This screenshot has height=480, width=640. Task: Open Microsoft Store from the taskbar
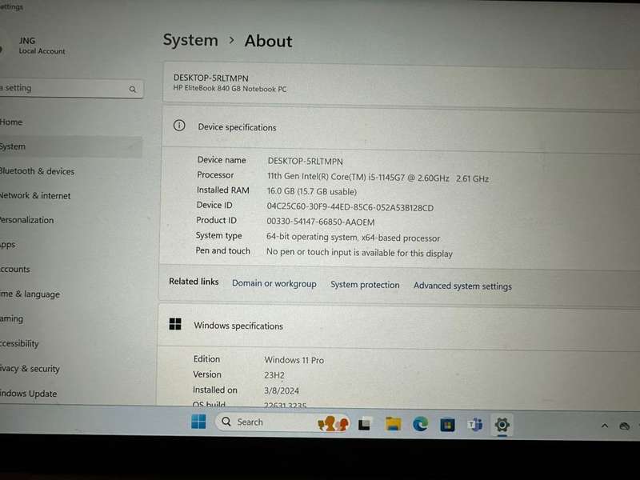[447, 426]
